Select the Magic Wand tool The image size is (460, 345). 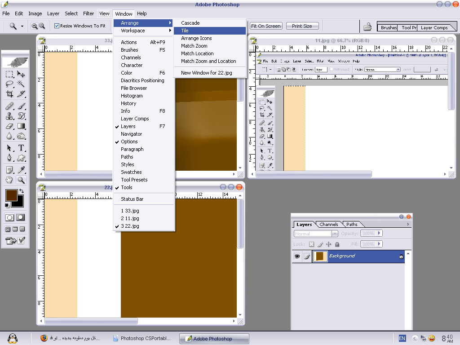pos(21,84)
